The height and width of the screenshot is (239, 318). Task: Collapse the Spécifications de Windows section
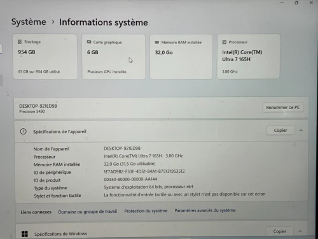click(x=300, y=231)
